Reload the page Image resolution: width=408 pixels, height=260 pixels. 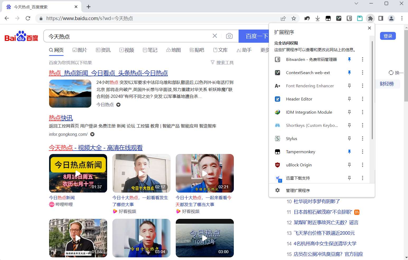pyautogui.click(x=28, y=18)
